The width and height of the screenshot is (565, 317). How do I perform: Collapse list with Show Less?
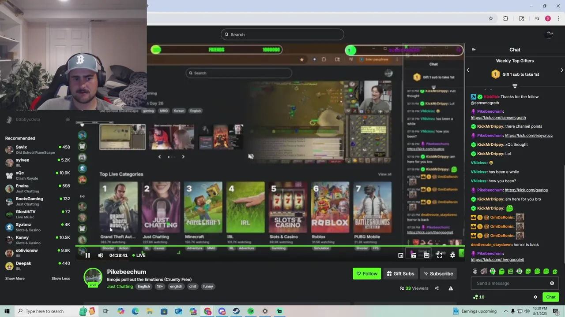point(60,279)
